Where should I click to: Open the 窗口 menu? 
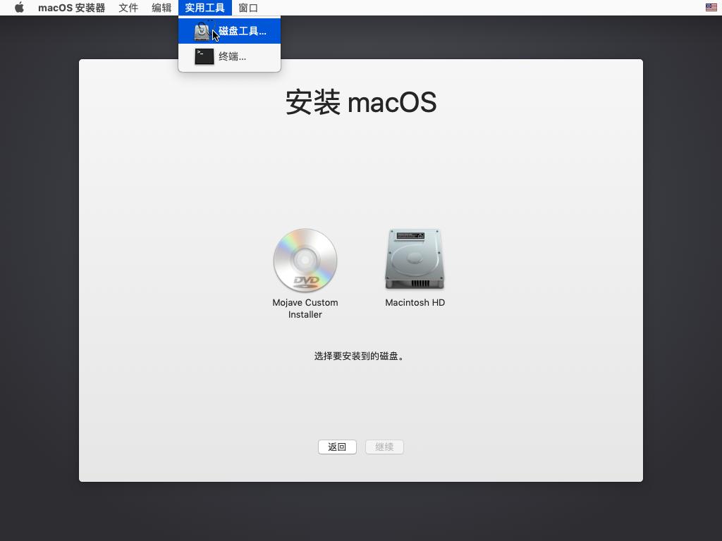[248, 8]
